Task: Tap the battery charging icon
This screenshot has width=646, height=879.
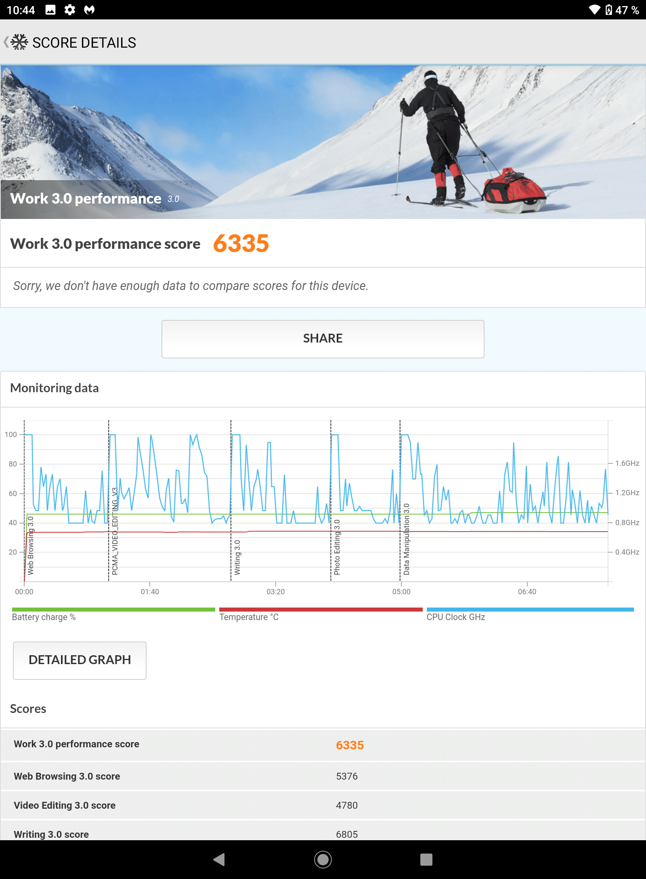Action: (609, 10)
